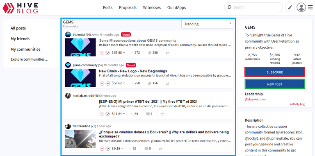Show the 250 votes list

click(135, 83)
